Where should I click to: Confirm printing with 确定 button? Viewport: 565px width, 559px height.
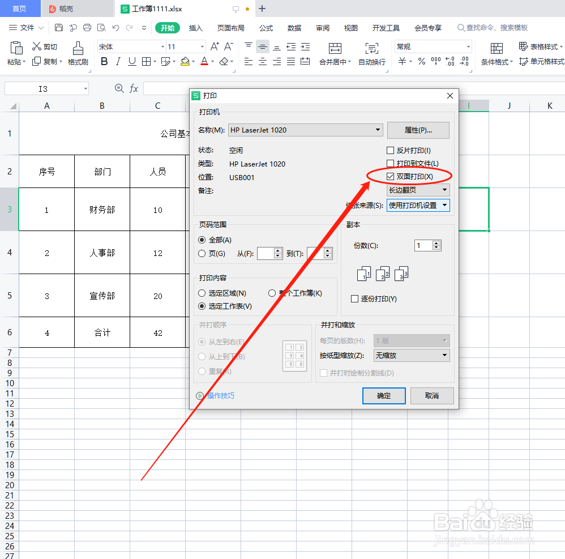click(384, 396)
